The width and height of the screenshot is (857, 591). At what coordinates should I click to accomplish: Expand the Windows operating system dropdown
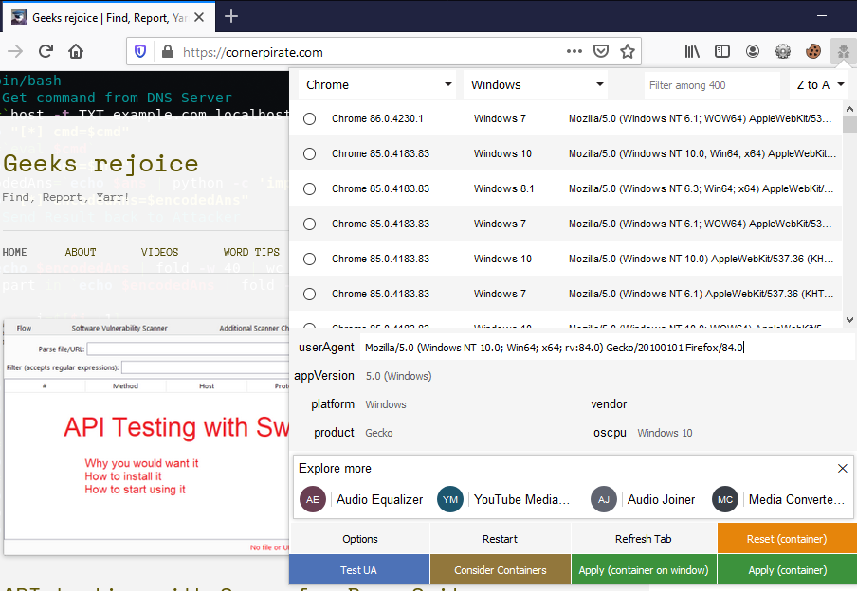tap(537, 84)
